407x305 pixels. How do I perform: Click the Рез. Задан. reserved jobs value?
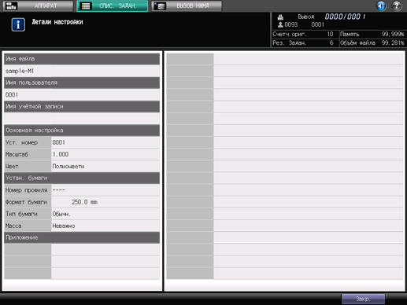coord(331,42)
